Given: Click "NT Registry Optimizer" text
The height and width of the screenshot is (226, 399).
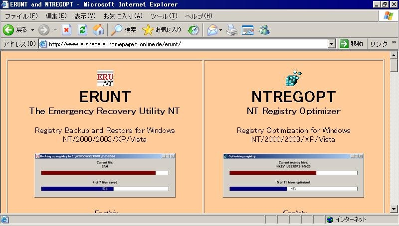Looking at the screenshot, I should click(293, 111).
